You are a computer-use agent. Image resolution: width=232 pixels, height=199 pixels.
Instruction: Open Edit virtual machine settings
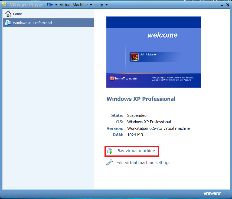[143, 163]
